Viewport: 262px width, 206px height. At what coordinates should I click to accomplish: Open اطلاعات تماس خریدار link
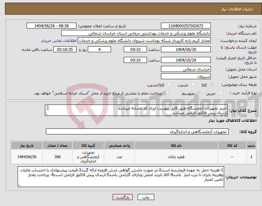pos(59,41)
